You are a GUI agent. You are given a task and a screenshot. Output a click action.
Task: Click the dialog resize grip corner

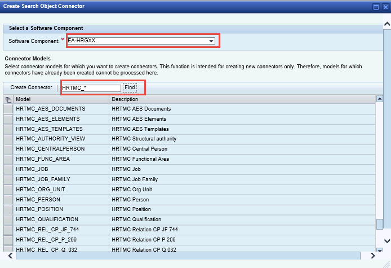(x=387, y=264)
